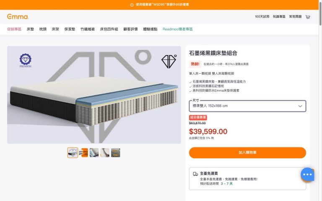Open the blue chat bubble widget

pos(307,174)
